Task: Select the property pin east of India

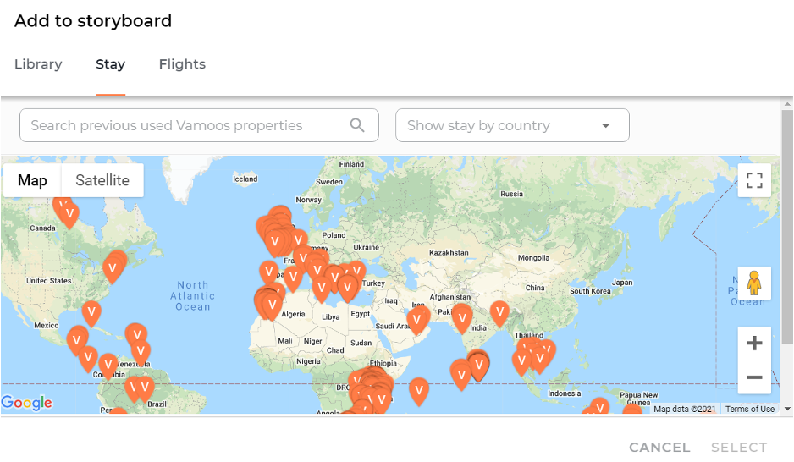Action: pos(499,312)
